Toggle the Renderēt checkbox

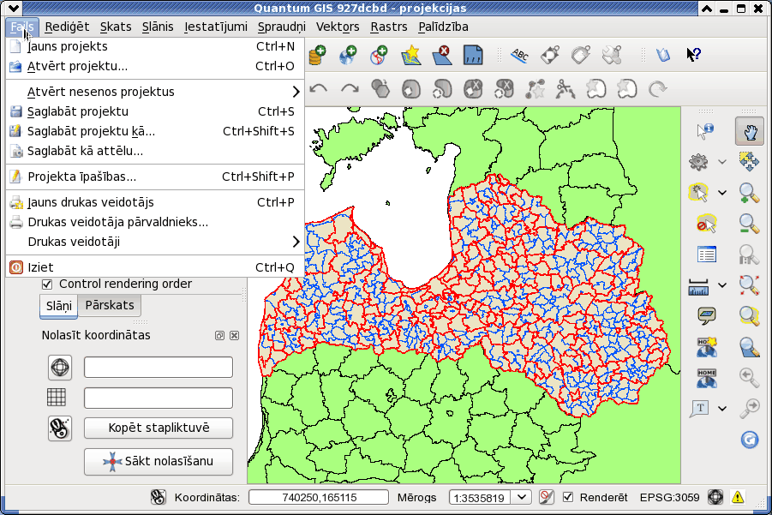(568, 497)
